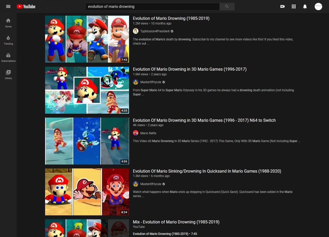
Task: Visit Typhlosion4President channel name
Action: coord(155,31)
